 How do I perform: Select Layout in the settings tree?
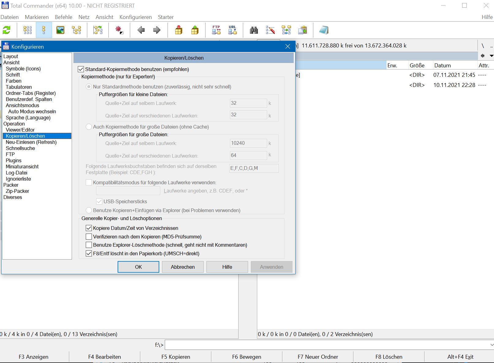pyautogui.click(x=11, y=56)
